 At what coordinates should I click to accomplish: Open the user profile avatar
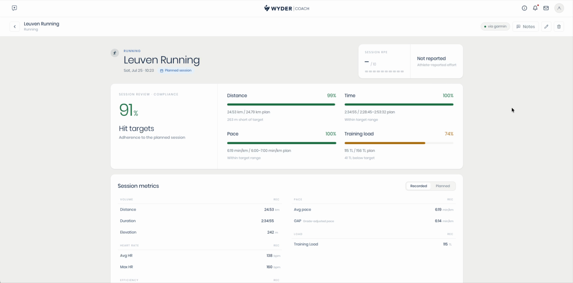(559, 8)
